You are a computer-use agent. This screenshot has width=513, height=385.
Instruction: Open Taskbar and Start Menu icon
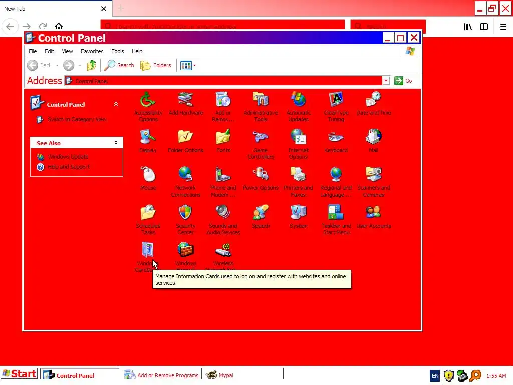click(336, 213)
